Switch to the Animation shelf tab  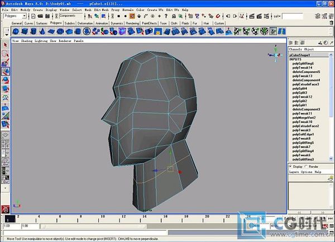pos(102,23)
